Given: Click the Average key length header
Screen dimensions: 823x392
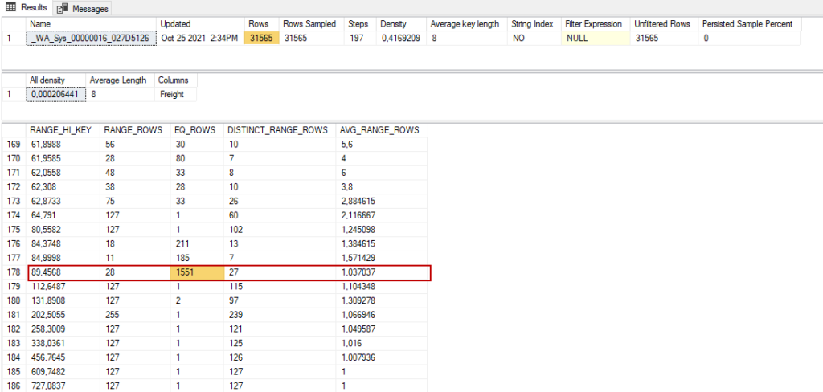Looking at the screenshot, I should pyautogui.click(x=467, y=24).
